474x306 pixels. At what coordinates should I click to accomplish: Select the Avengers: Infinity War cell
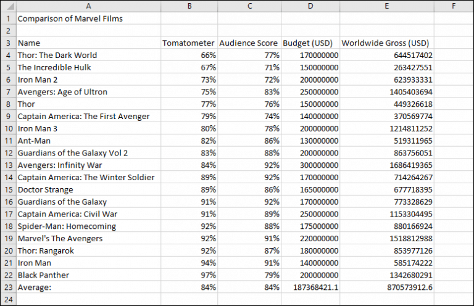pyautogui.click(x=88, y=165)
